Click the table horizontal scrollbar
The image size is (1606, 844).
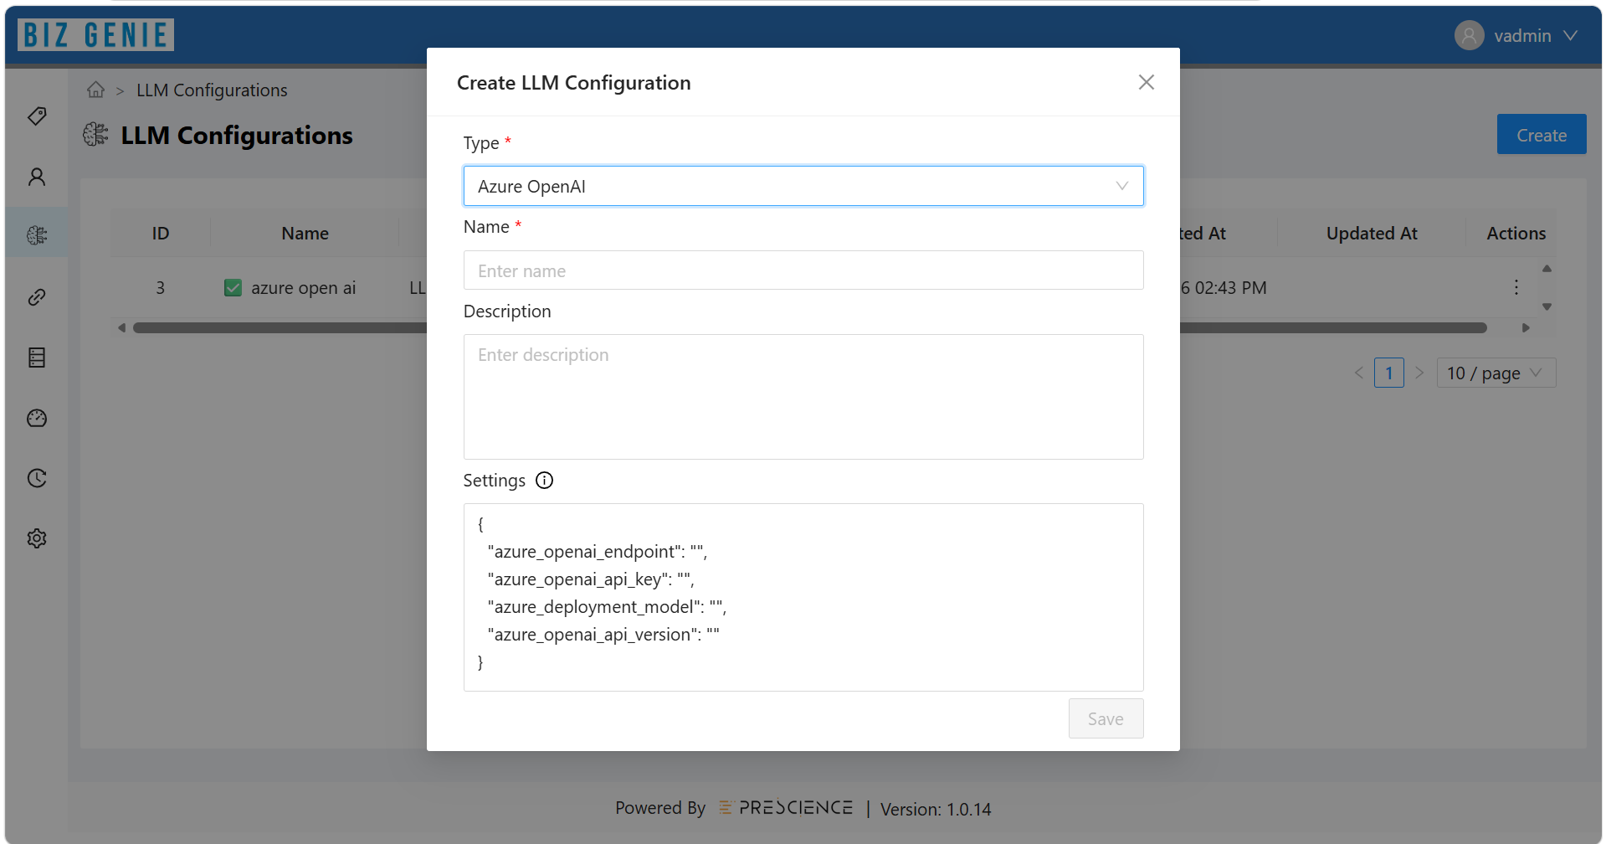(809, 328)
